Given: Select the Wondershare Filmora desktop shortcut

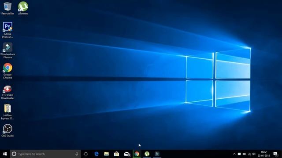Looking at the screenshot, I should (7, 51).
